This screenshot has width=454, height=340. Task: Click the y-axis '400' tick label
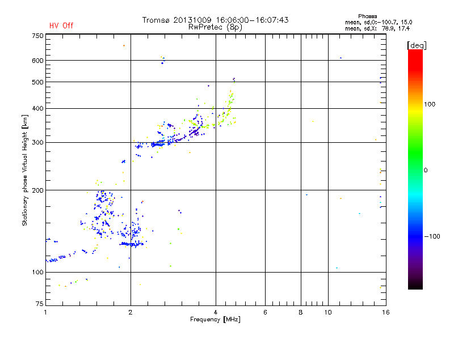37,108
